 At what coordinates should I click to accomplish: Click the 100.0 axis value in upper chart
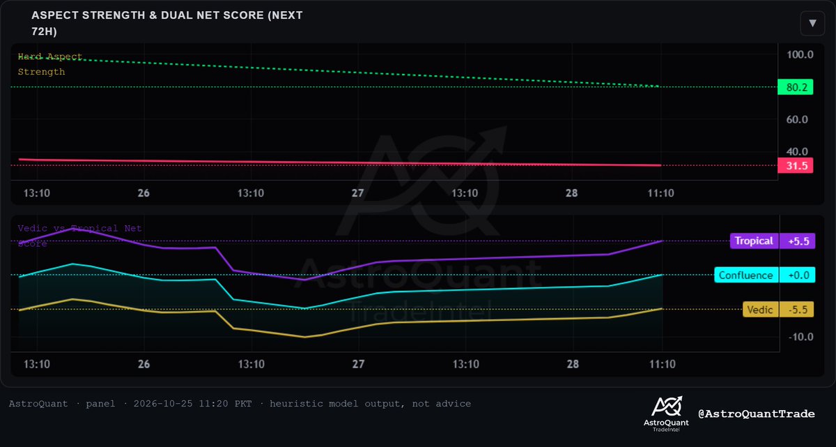point(800,55)
